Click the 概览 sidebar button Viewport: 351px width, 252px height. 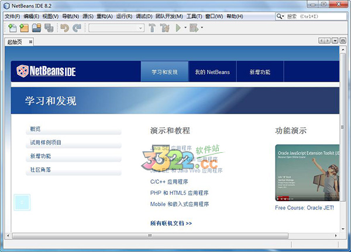[x=74, y=129]
